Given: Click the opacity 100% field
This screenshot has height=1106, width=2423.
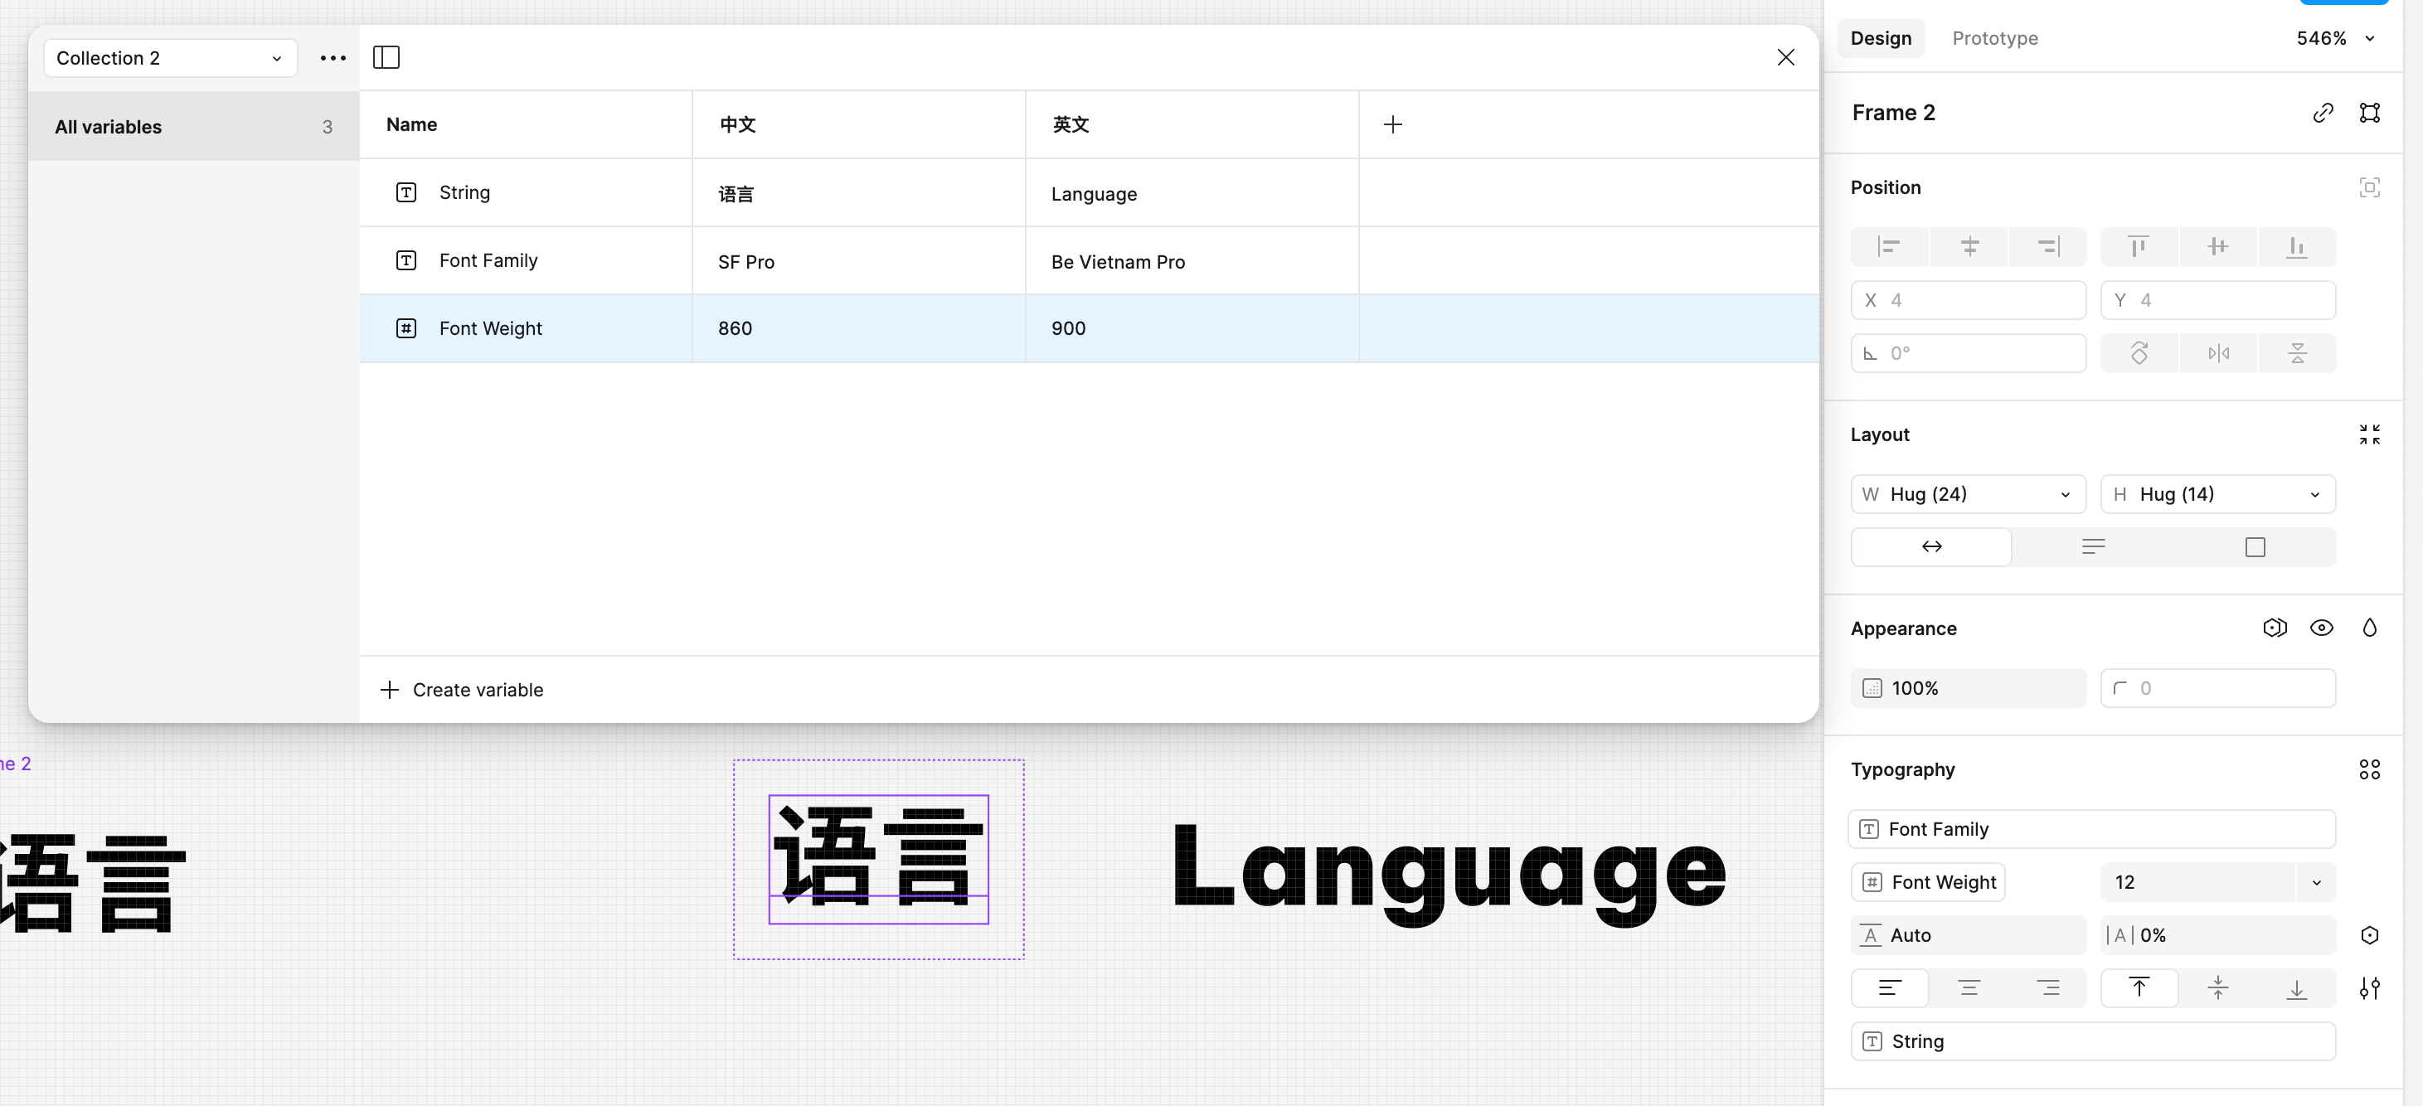Looking at the screenshot, I should (x=1969, y=688).
